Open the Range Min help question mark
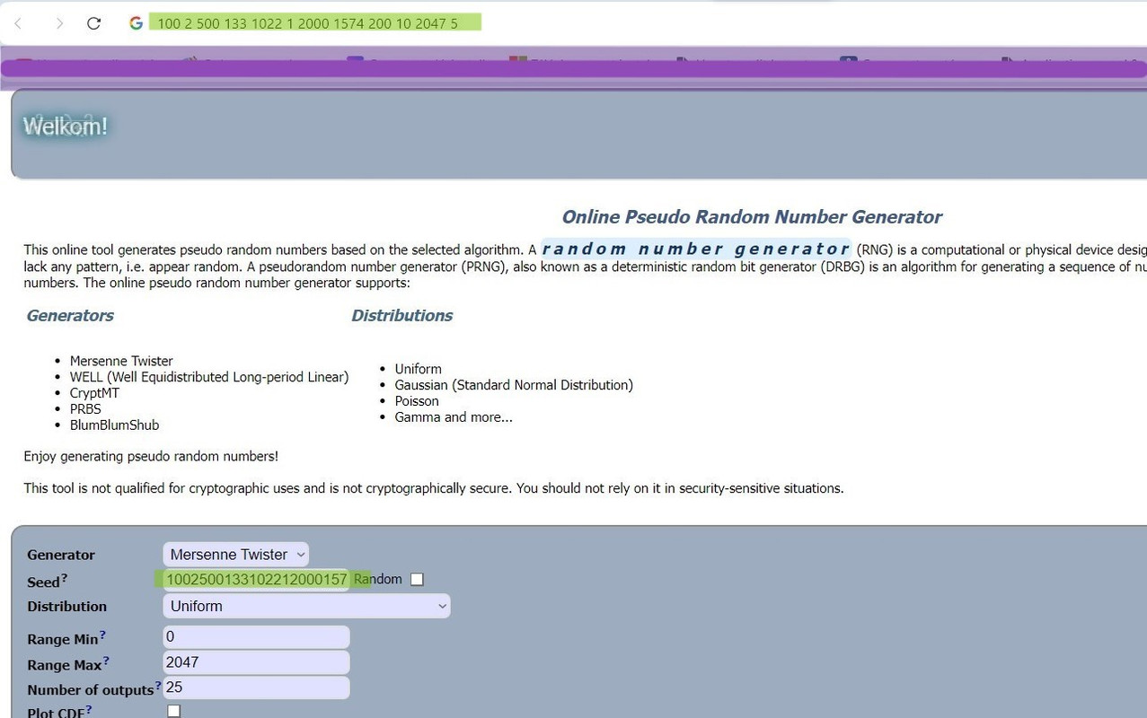 [102, 635]
